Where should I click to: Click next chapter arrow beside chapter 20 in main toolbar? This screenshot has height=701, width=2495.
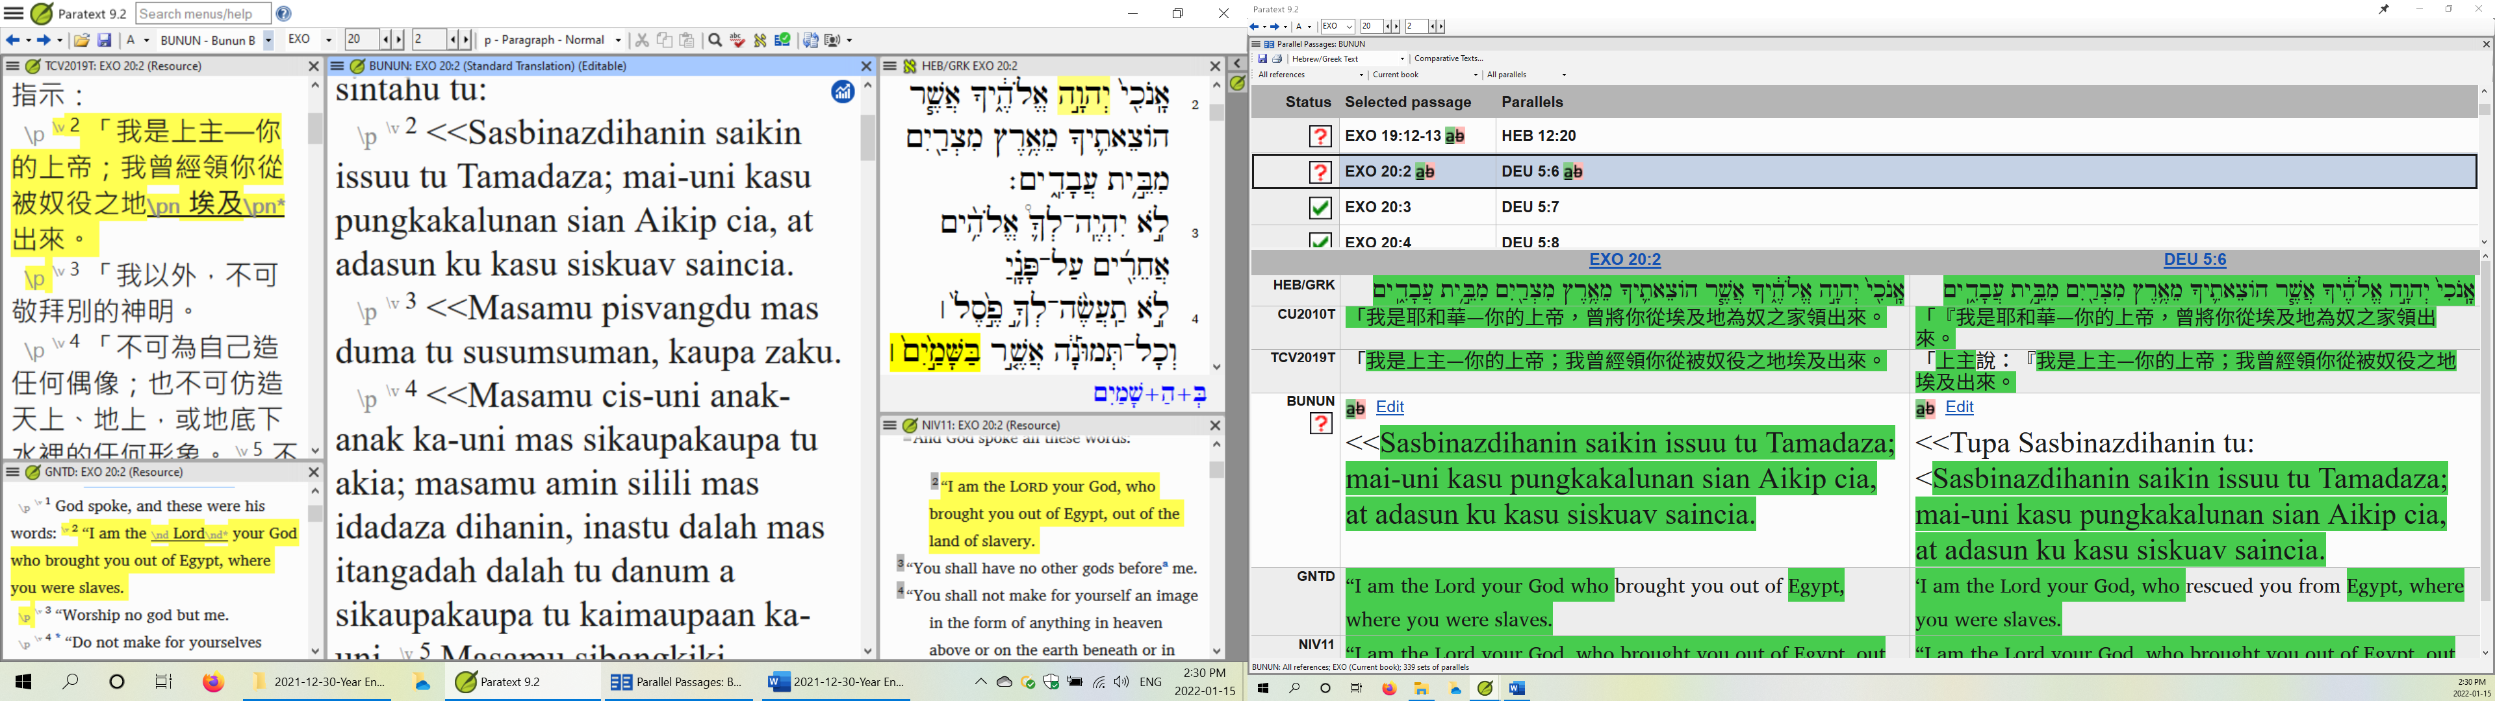click(x=398, y=40)
